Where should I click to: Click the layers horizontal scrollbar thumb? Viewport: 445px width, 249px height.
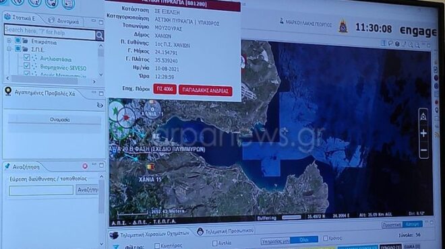44,79
